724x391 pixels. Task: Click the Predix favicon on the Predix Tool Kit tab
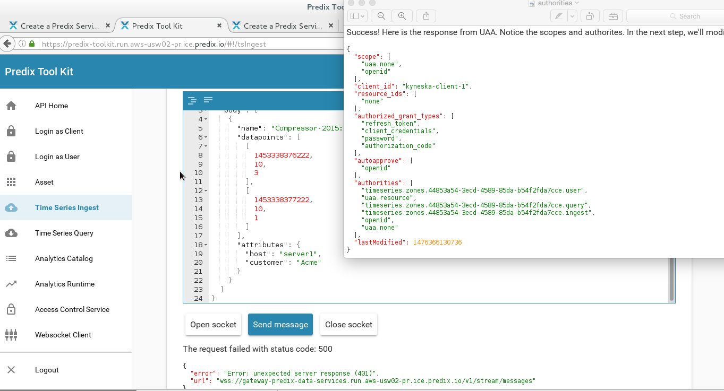(125, 25)
